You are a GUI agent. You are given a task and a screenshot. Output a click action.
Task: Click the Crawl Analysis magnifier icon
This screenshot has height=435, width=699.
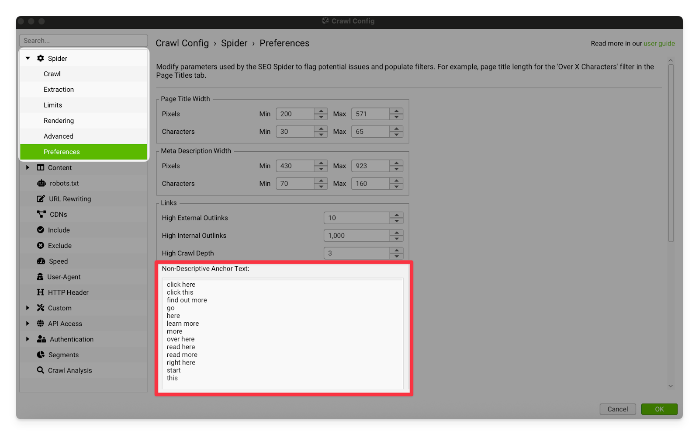tap(41, 370)
